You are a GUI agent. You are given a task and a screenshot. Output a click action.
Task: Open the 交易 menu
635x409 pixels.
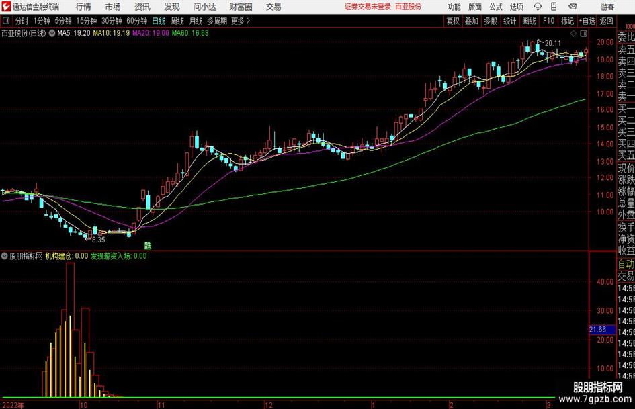pos(273,7)
